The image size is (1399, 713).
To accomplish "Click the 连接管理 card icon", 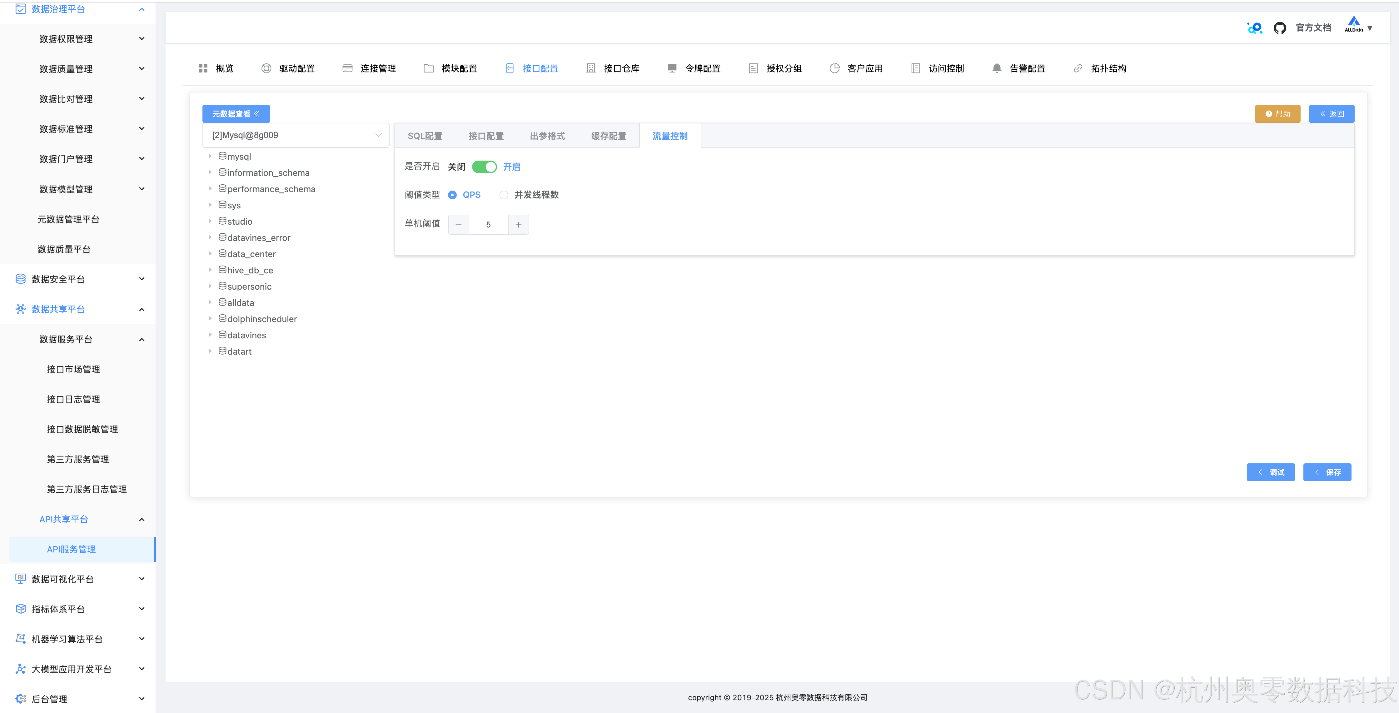I will pos(348,68).
